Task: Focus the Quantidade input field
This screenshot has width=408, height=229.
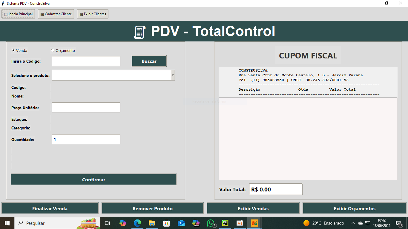Action: 86,139
